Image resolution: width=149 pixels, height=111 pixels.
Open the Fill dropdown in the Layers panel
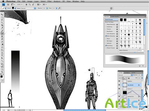[x=142, y=78]
